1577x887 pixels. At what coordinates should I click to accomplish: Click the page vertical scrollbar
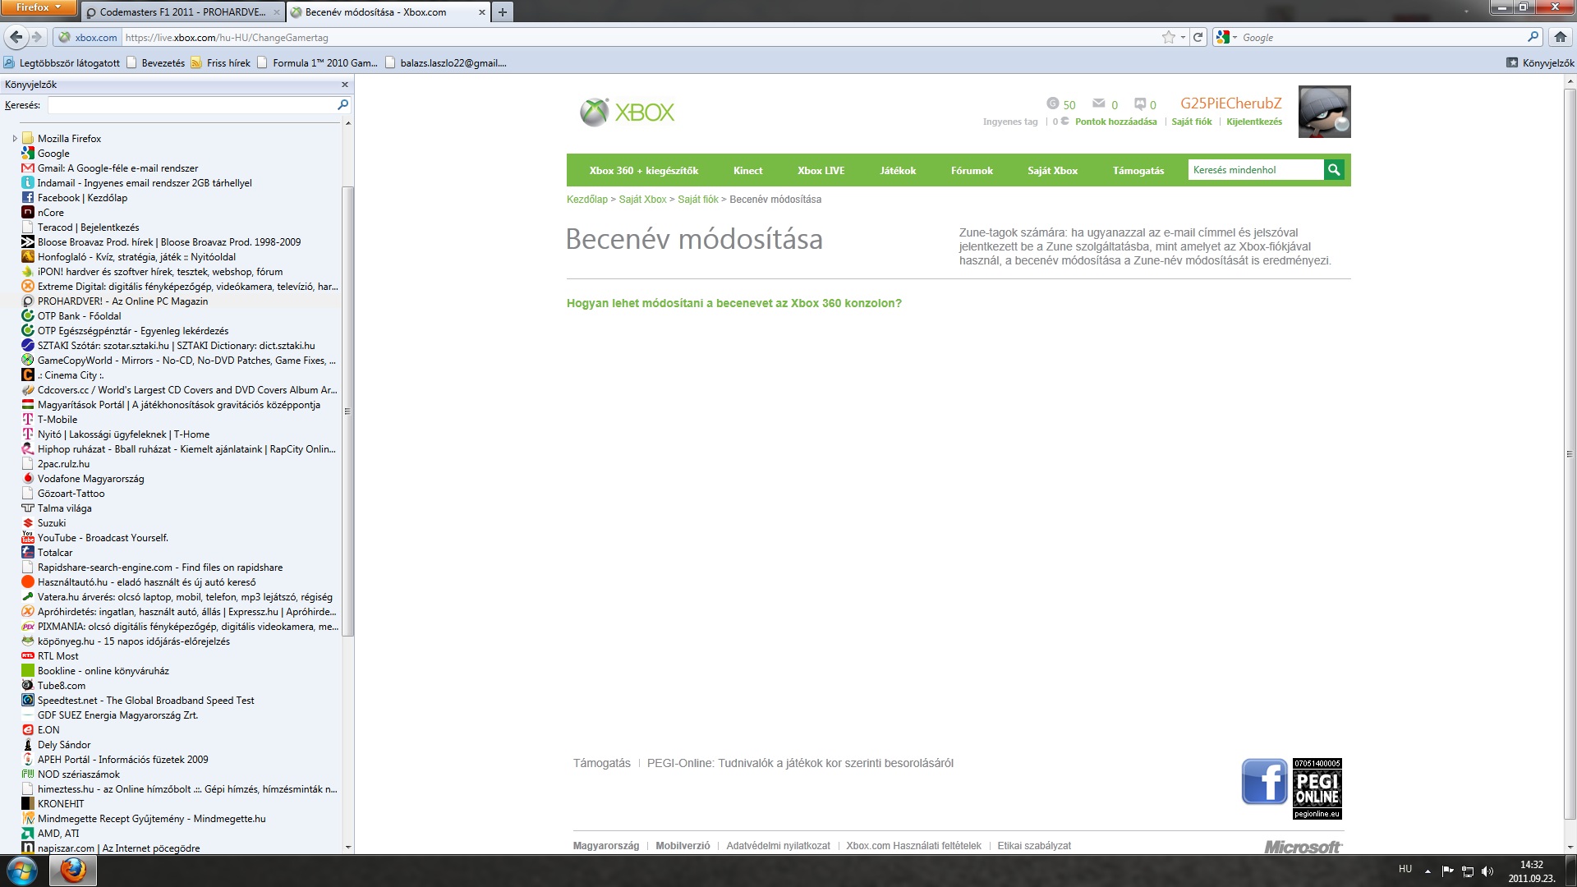coord(1570,453)
